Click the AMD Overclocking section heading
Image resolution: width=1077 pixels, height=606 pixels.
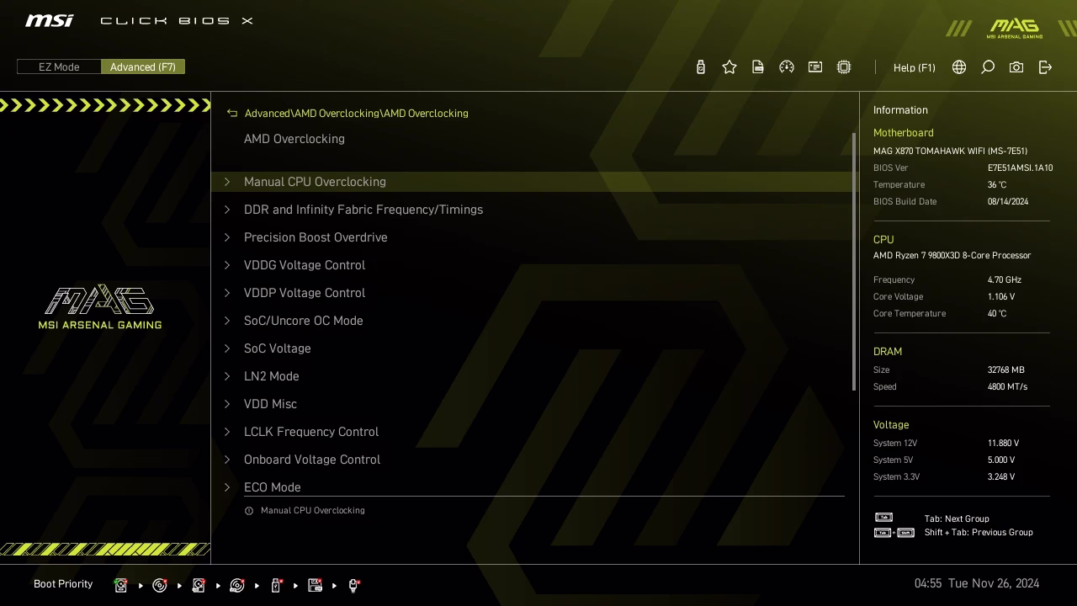click(294, 139)
